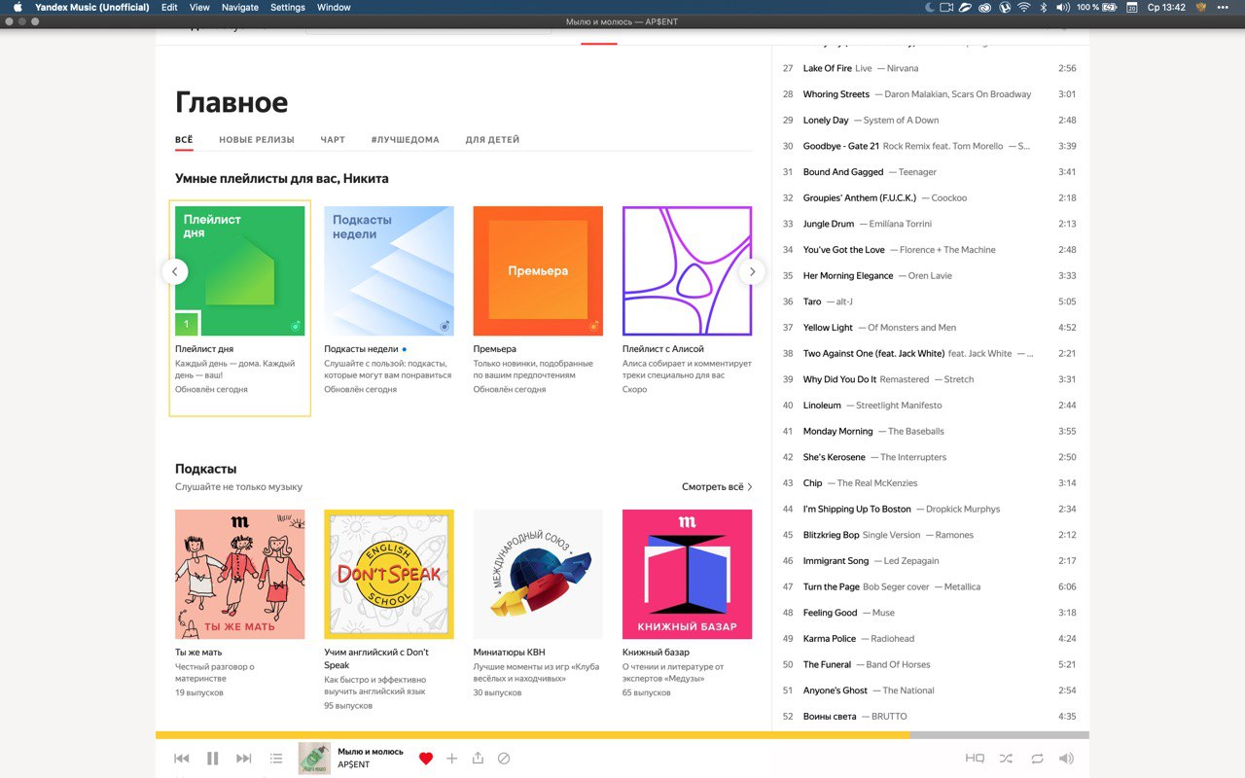Click the Do Not Disturb moon icon
Viewport: 1245px width, 778px height.
(929, 7)
